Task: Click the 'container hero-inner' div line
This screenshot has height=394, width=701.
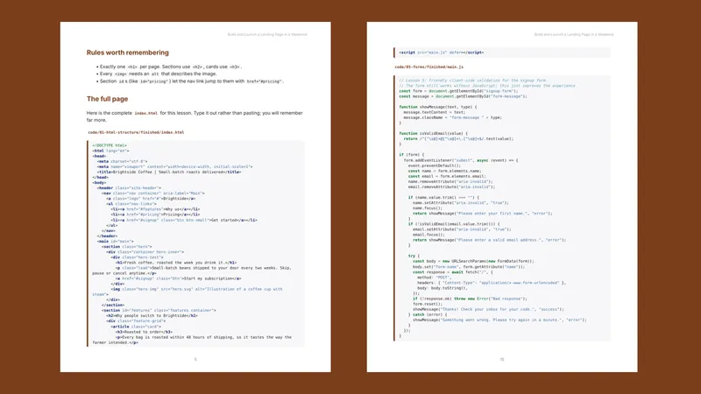Action: click(x=145, y=252)
